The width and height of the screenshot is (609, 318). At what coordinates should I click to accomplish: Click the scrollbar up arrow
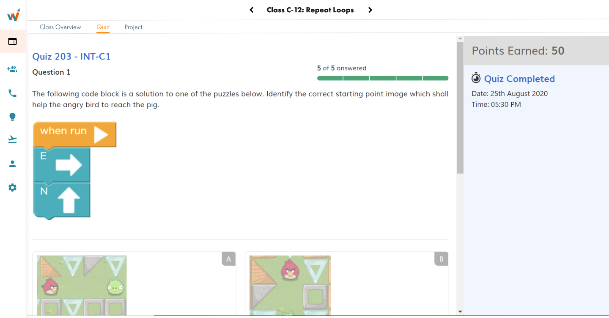click(460, 39)
